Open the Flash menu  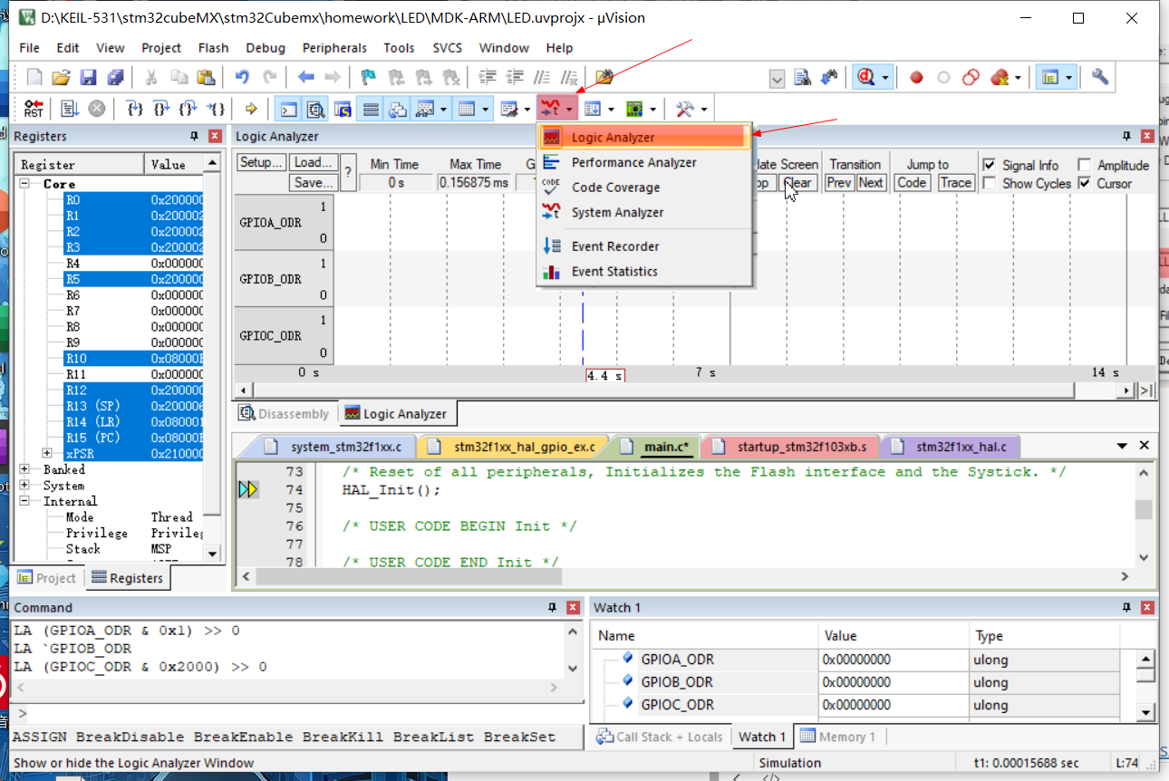click(x=213, y=48)
